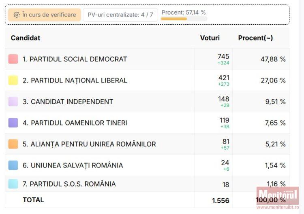Screen dimensions: 304x214
Task: Click the 'Voturi' column header
Action: 210,38
